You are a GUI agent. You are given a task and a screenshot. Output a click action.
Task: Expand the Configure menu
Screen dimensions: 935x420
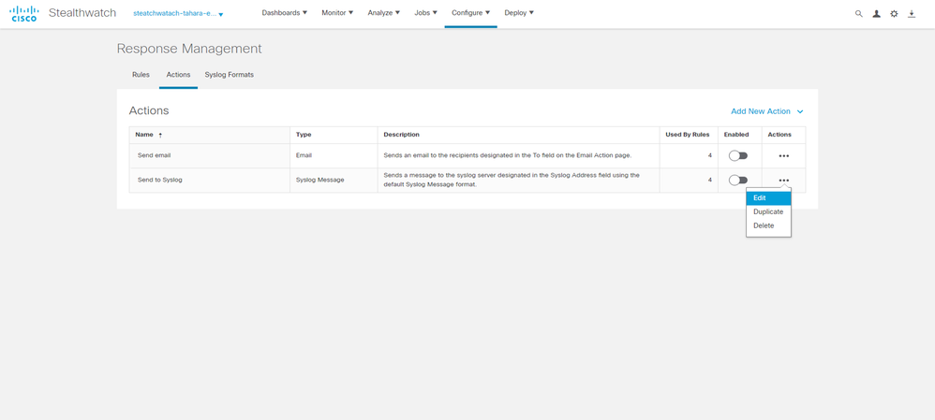tap(470, 12)
